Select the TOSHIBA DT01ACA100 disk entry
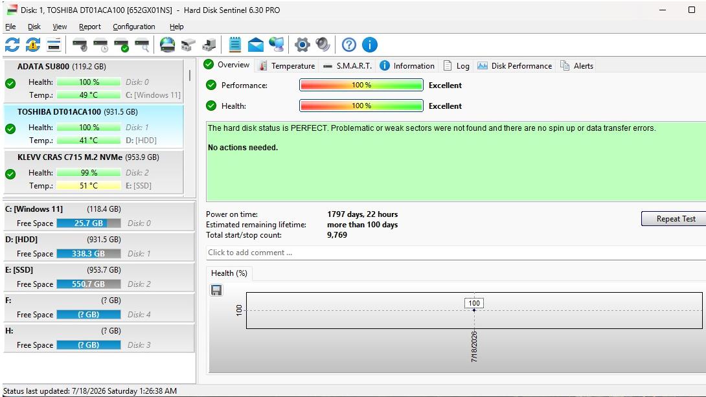This screenshot has width=706, height=397. pos(94,126)
